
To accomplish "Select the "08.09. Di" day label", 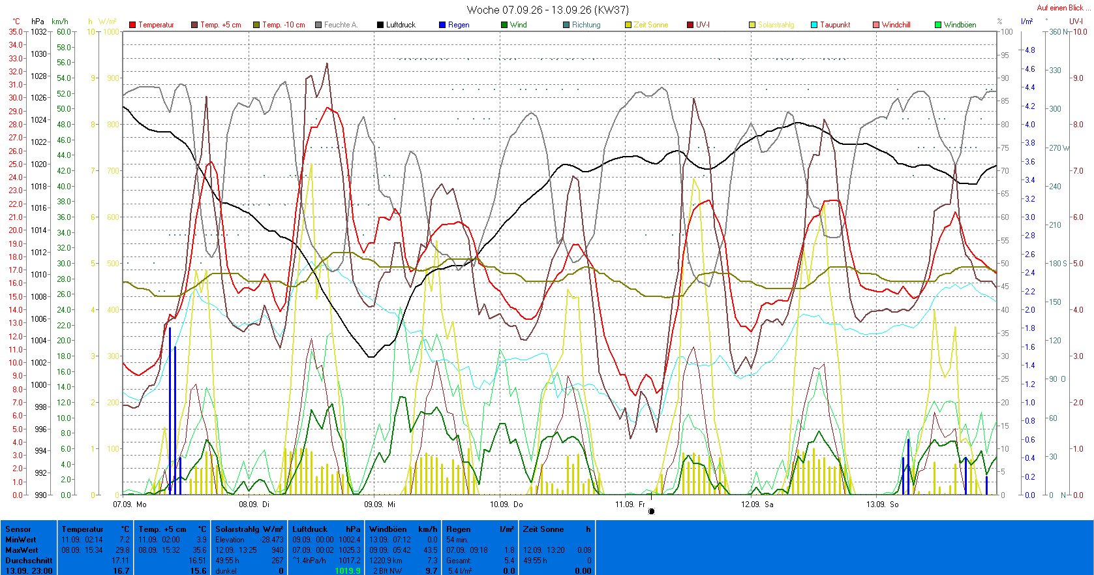I will (x=254, y=504).
